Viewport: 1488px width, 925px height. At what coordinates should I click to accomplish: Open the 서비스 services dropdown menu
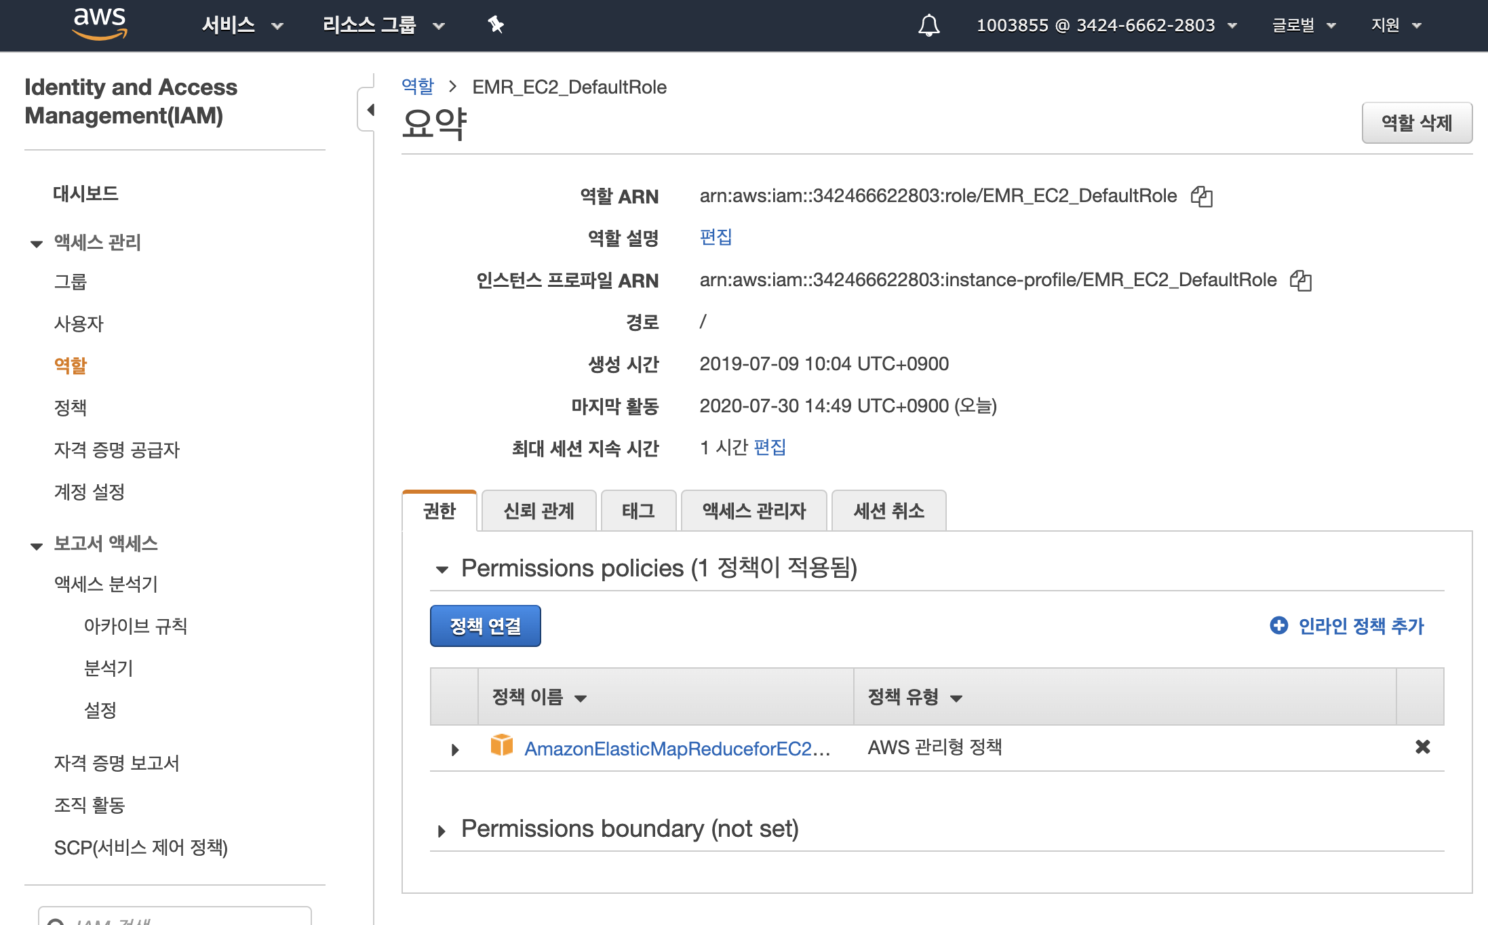coord(242,26)
